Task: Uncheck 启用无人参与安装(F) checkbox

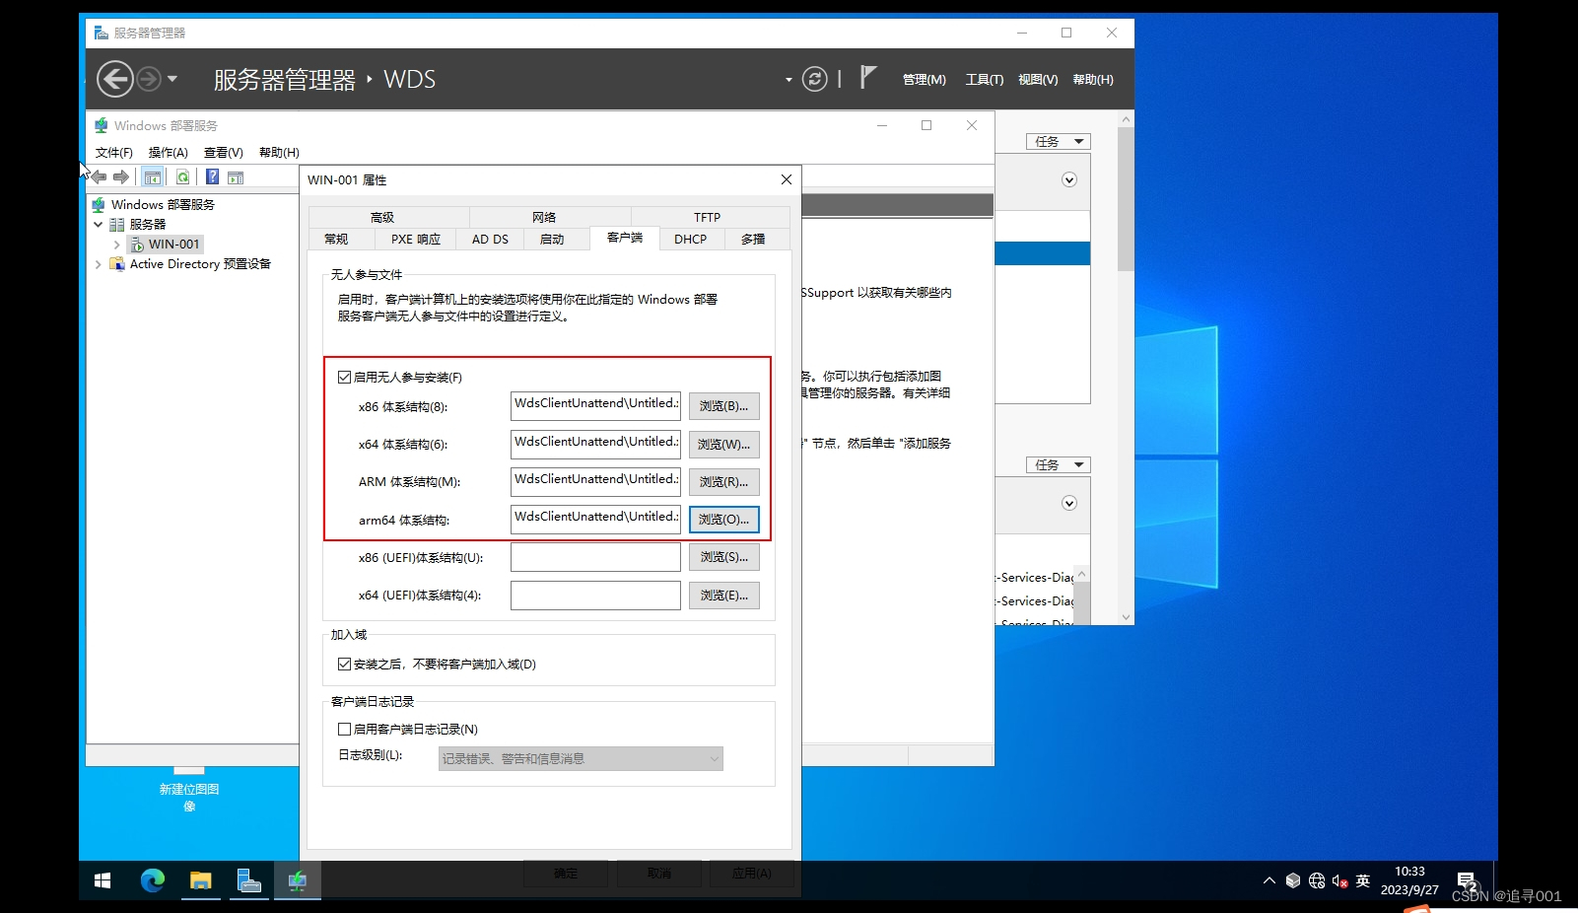Action: click(x=345, y=377)
